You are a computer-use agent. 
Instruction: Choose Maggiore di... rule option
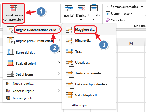click(89, 30)
